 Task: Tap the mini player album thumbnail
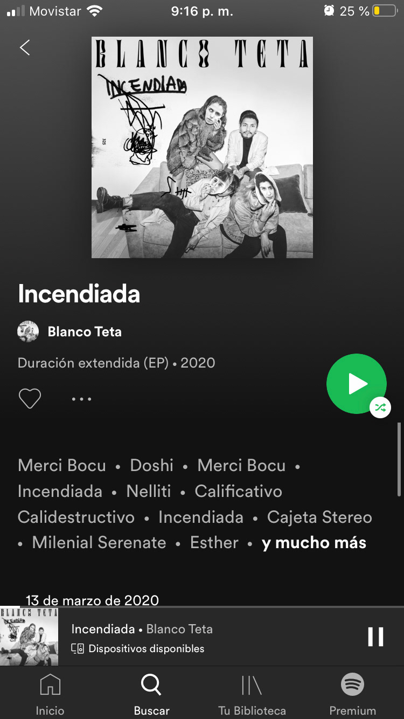(29, 637)
